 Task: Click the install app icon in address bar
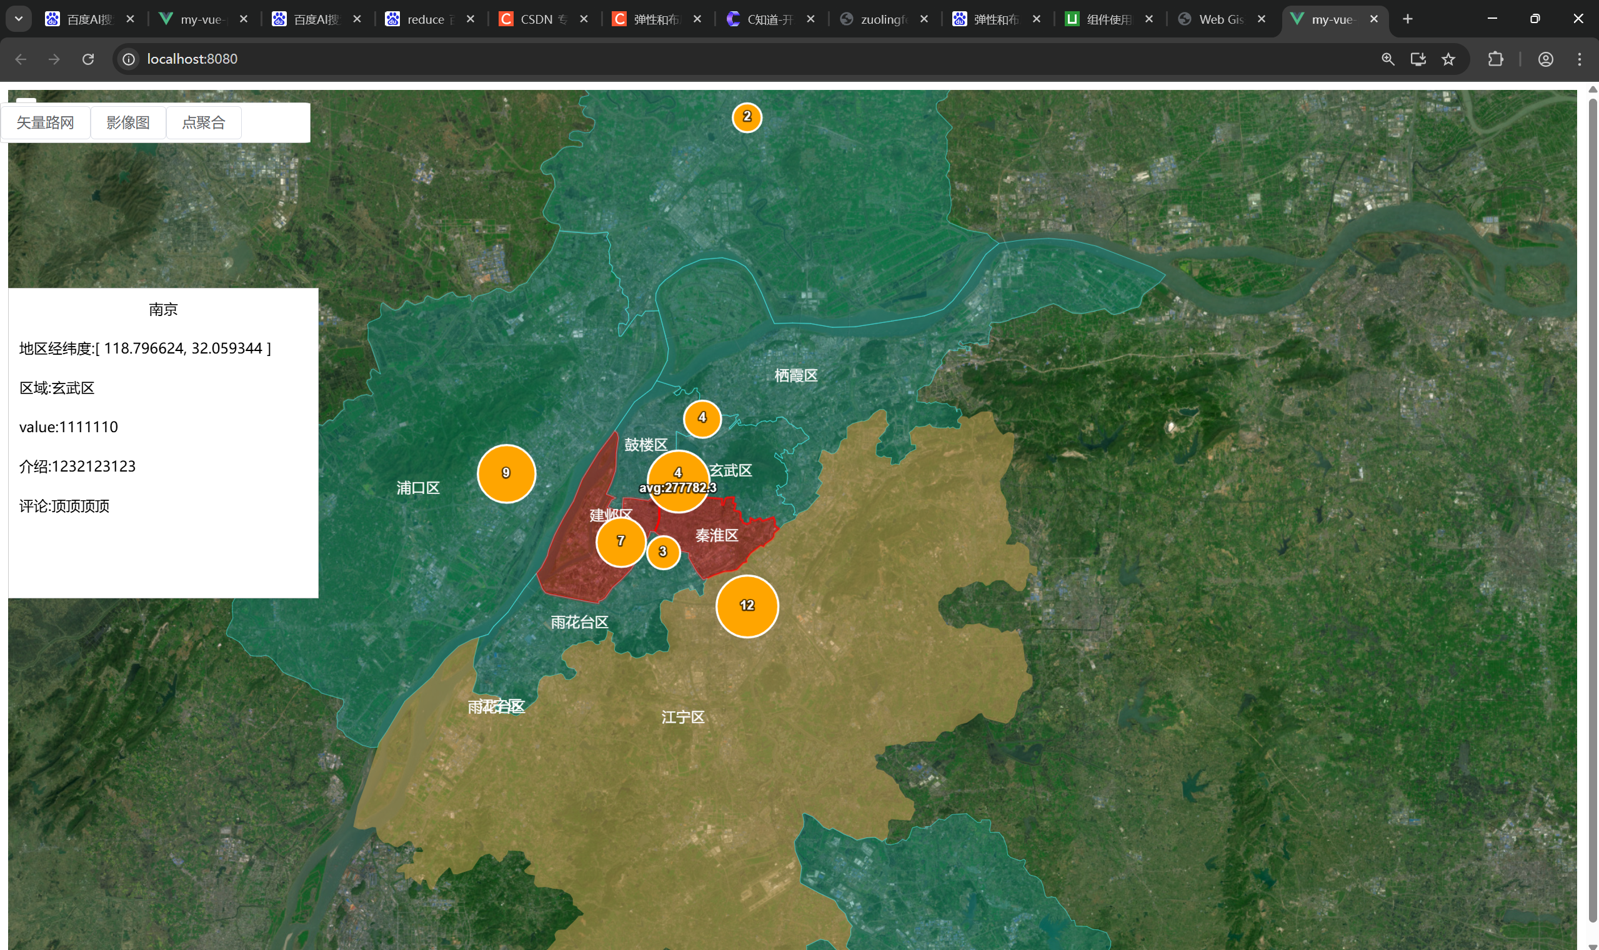pyautogui.click(x=1418, y=59)
